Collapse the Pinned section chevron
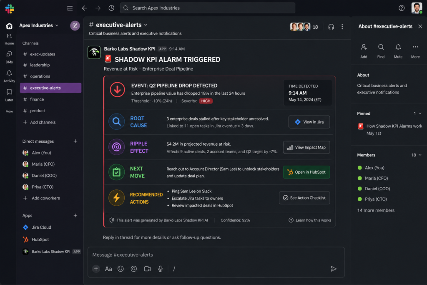 420,113
